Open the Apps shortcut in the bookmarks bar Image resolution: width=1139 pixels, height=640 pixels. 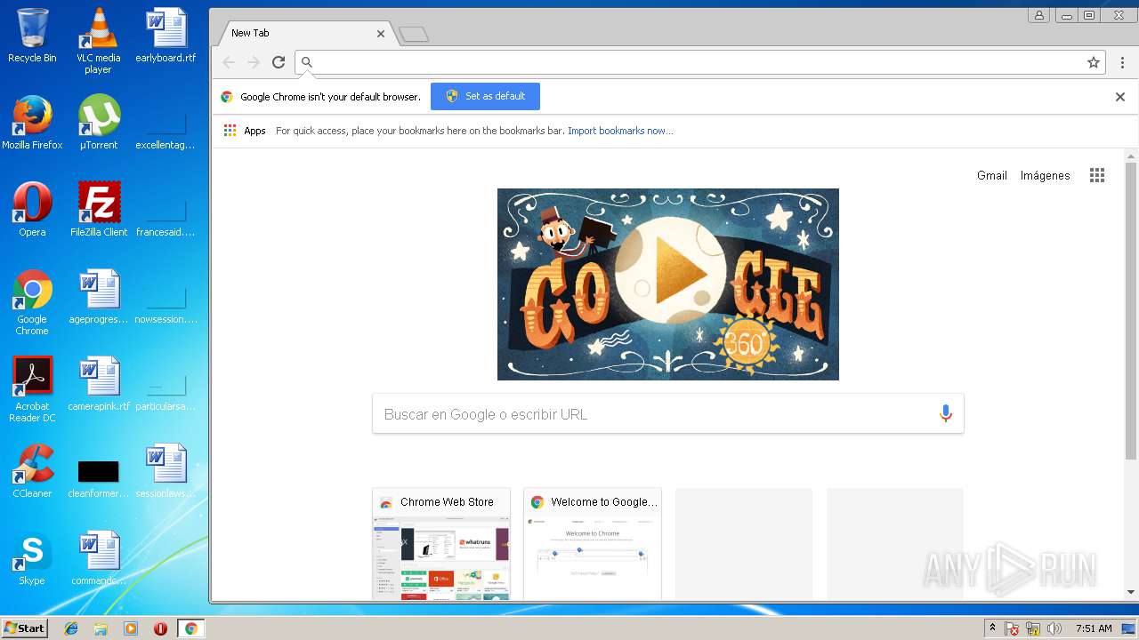pyautogui.click(x=245, y=131)
